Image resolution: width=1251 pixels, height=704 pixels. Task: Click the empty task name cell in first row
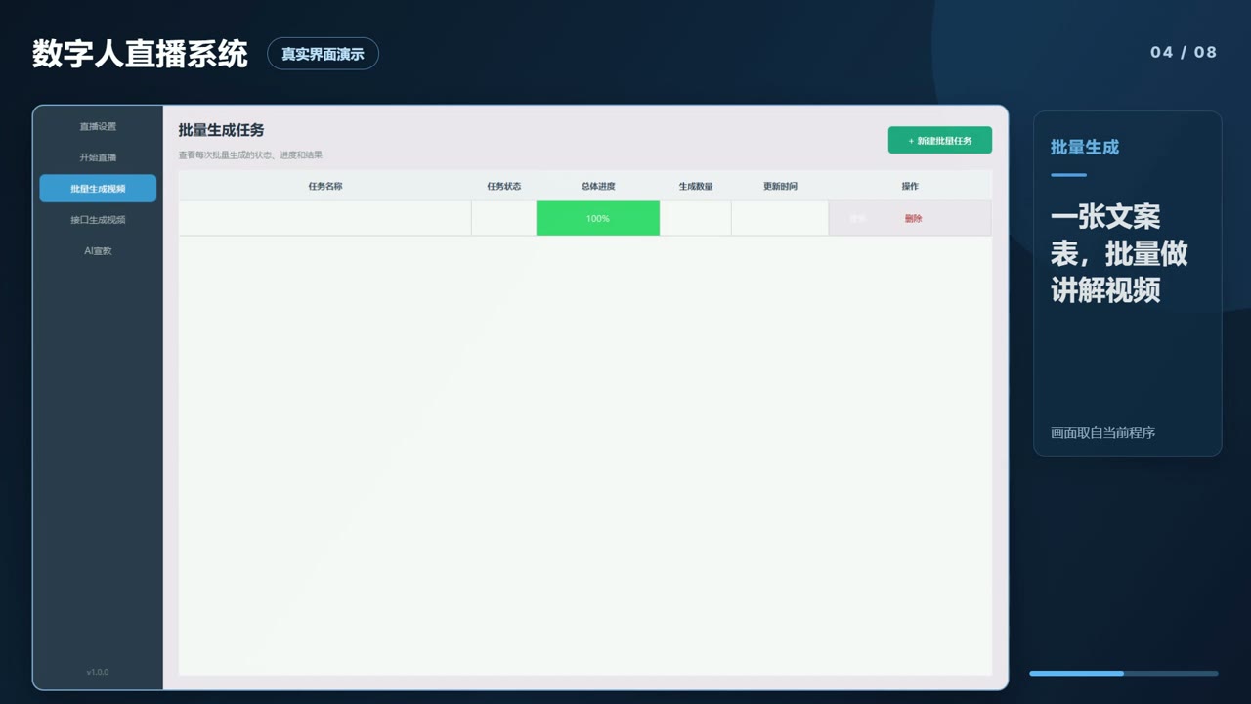(x=325, y=218)
